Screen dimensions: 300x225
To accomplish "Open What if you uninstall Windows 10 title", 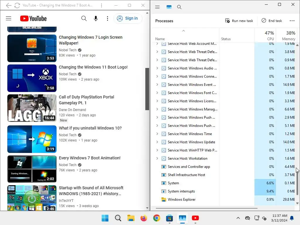I will click(90, 128).
